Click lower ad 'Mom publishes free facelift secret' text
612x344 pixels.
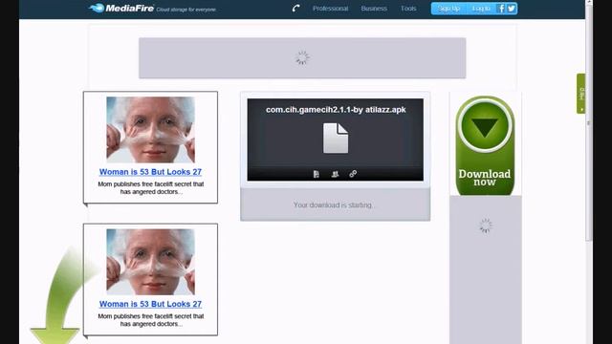coord(151,320)
